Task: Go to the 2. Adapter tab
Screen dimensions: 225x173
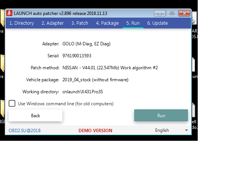Action: (52, 23)
